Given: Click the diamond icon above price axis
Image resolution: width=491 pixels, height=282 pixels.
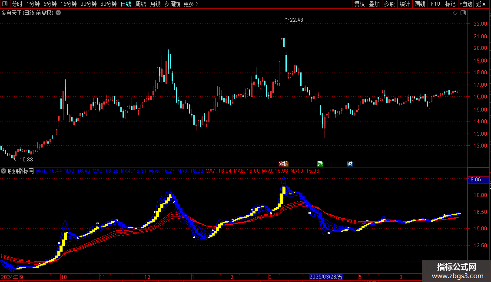Looking at the screenshot, I should coord(455,13).
